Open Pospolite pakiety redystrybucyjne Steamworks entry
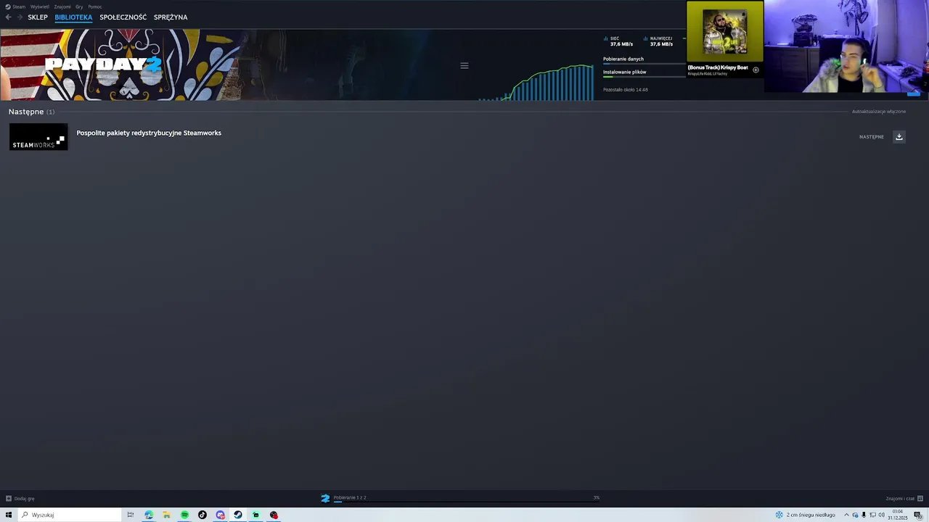929x522 pixels. coord(149,133)
